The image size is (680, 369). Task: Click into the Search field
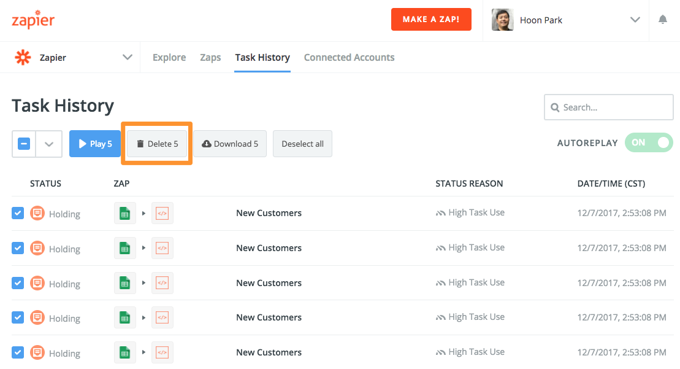pos(608,107)
